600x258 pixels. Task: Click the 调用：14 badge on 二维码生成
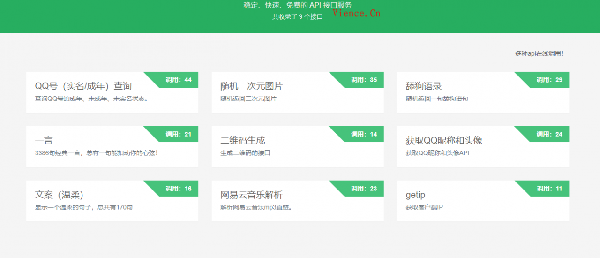364,134
